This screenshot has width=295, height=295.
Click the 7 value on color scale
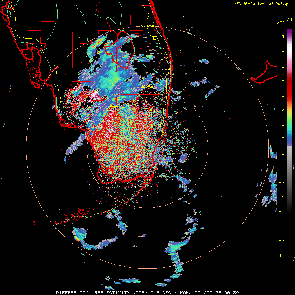pos(283,37)
